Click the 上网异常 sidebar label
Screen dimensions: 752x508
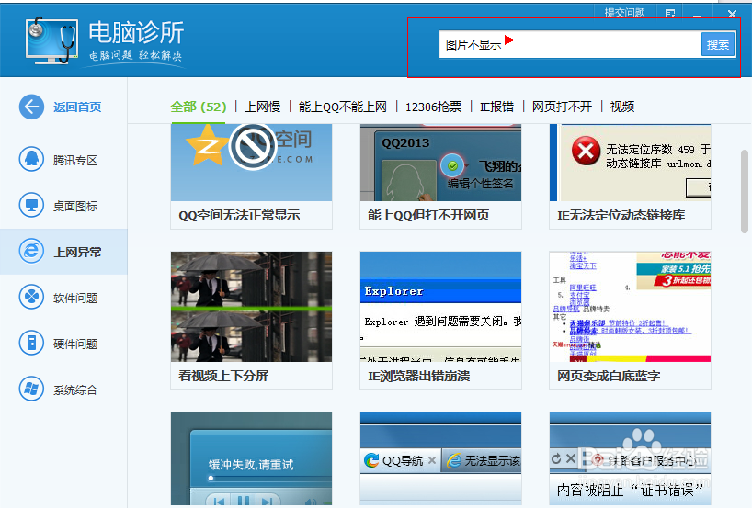(77, 252)
